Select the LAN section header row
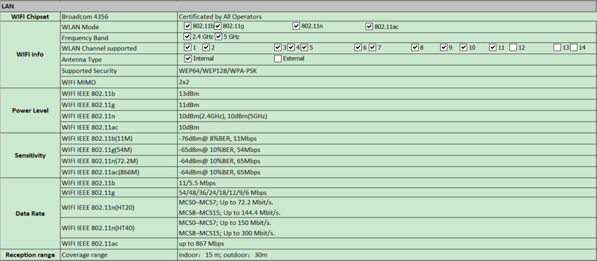Viewport: 597px width, 261px height. pos(298,7)
